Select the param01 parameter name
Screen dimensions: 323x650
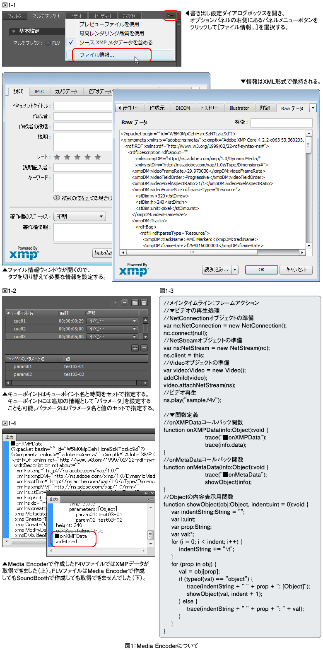coord(23,366)
